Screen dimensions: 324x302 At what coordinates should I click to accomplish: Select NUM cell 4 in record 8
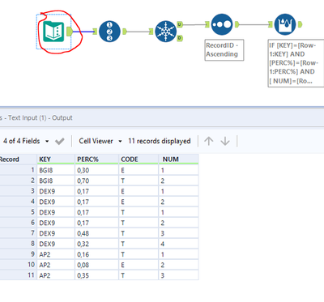[x=179, y=244]
